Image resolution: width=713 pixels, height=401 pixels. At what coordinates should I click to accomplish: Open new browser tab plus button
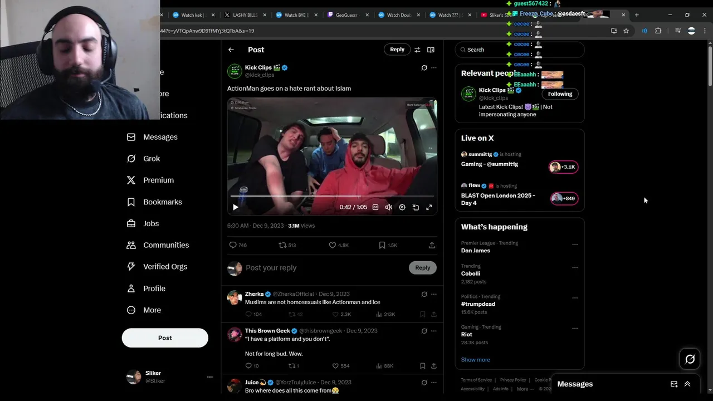[x=637, y=15]
